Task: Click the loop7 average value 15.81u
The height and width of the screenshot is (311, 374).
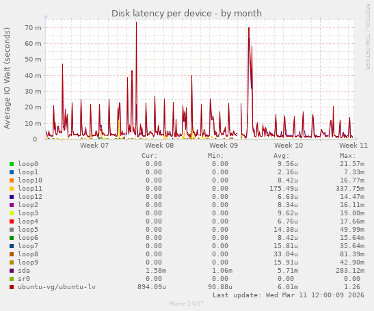Action: pos(286,246)
